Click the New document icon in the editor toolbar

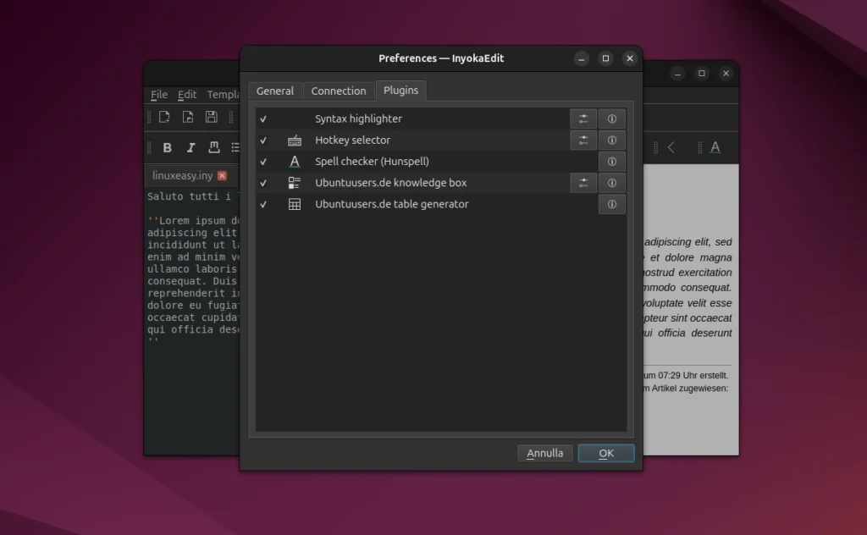(163, 117)
